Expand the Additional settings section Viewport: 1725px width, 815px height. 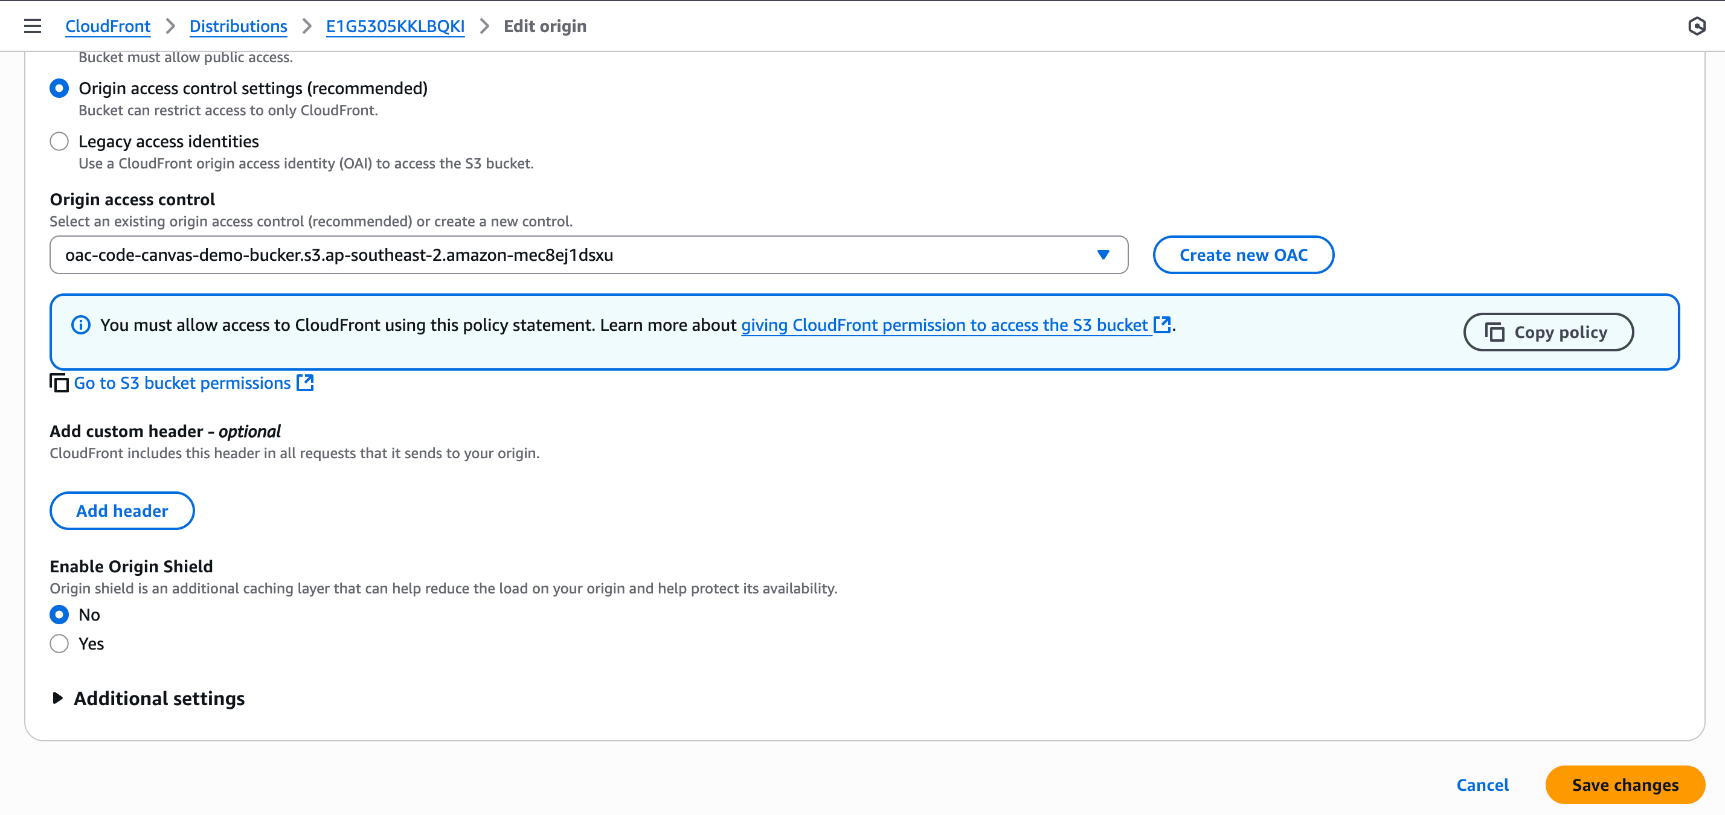click(148, 698)
